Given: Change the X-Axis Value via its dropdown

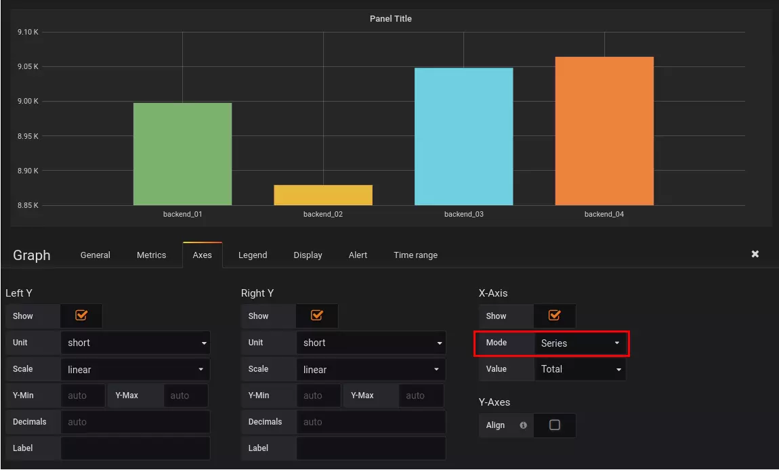Looking at the screenshot, I should 580,369.
